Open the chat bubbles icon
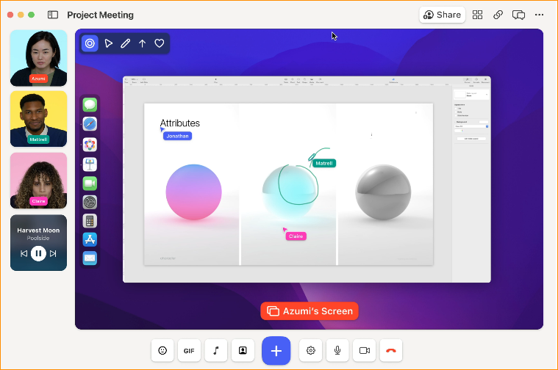The image size is (558, 370). 518,15
